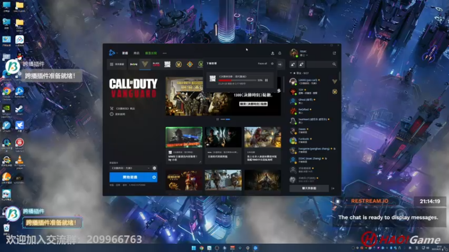This screenshot has width=449, height=252.
Task: Collapse the social sidebar arrow
Action: pyautogui.click(x=333, y=188)
